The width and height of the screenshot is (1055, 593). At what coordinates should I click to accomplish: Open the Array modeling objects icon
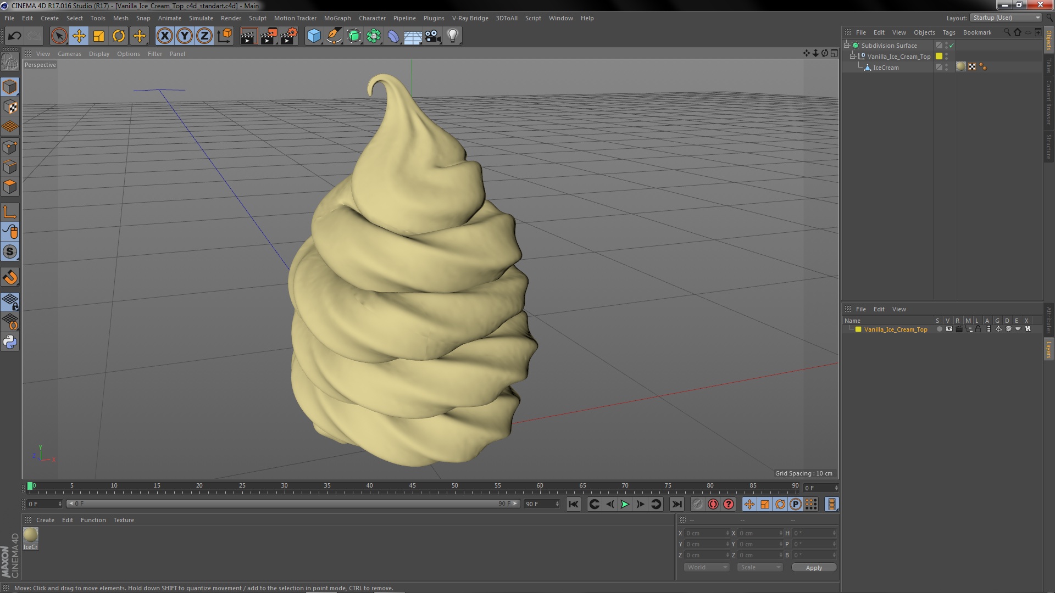coord(374,36)
